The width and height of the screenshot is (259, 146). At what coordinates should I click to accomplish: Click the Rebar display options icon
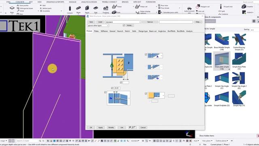click(x=138, y=13)
